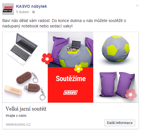The width and height of the screenshot is (141, 132).
Task: Click the red flower decoration
Action: click(x=47, y=59)
